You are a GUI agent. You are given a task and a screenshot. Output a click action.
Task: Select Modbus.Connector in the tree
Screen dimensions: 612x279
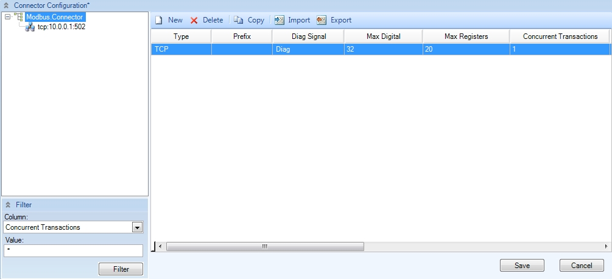click(x=55, y=17)
